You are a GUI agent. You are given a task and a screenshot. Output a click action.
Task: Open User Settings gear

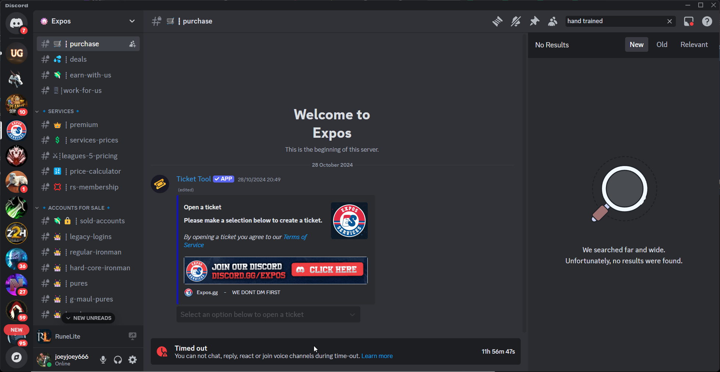click(x=133, y=360)
